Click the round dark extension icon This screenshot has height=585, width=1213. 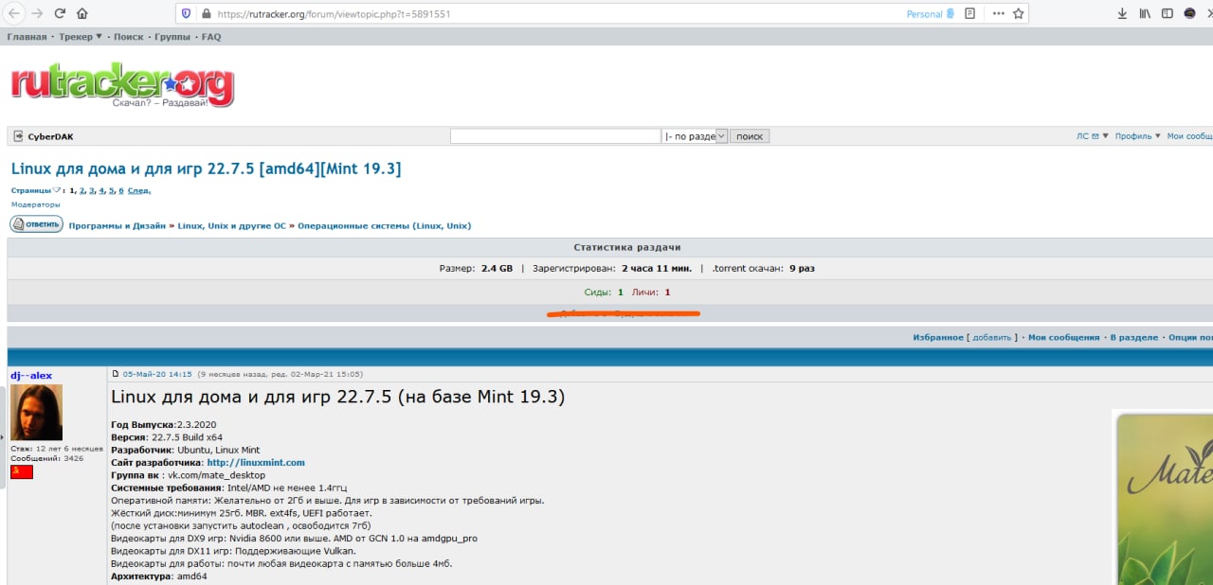click(1189, 13)
